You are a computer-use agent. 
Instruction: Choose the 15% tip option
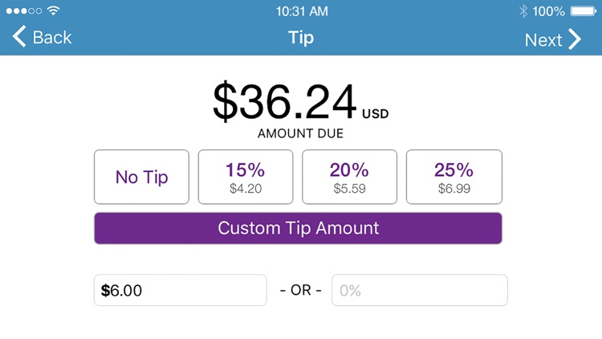245,177
